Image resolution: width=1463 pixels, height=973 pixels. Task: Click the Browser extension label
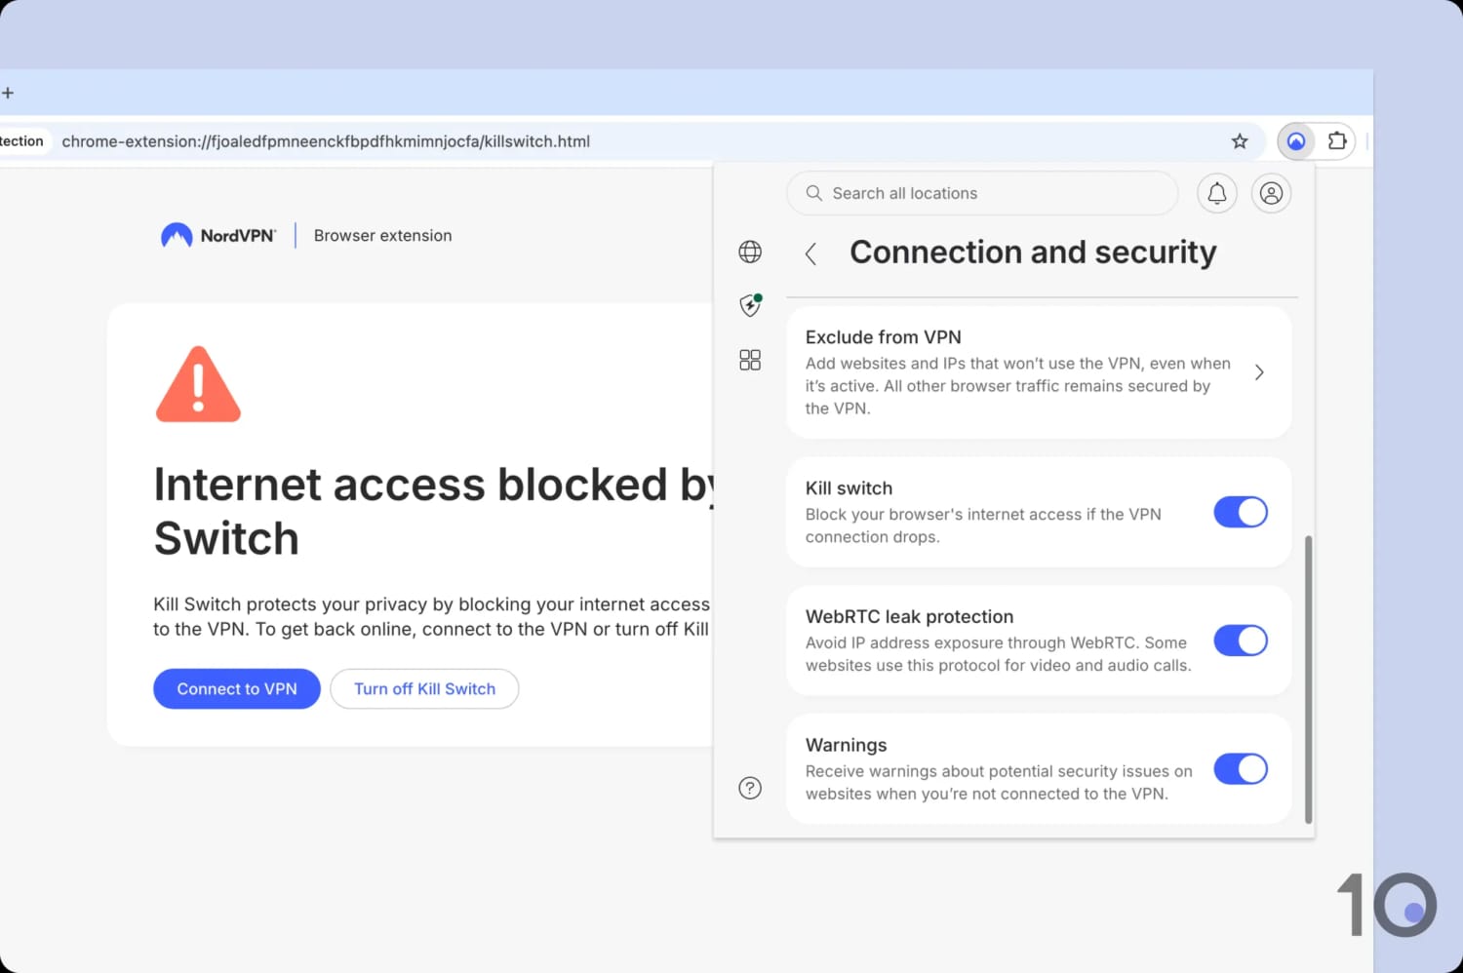pos(382,235)
